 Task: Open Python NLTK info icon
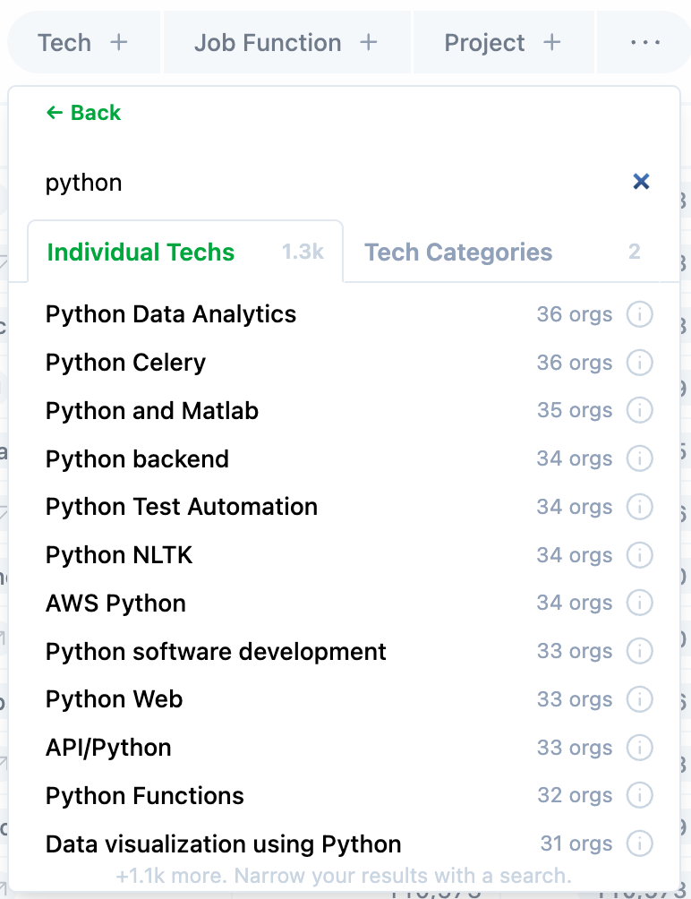639,555
